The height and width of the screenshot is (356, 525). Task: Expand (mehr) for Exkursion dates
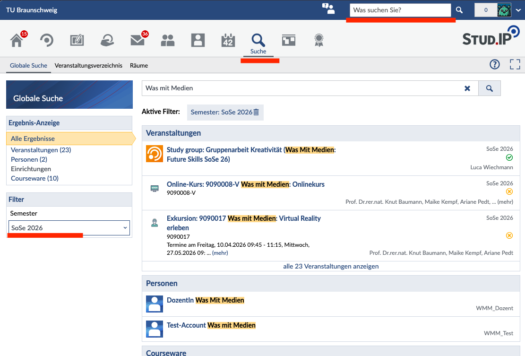[220, 253]
